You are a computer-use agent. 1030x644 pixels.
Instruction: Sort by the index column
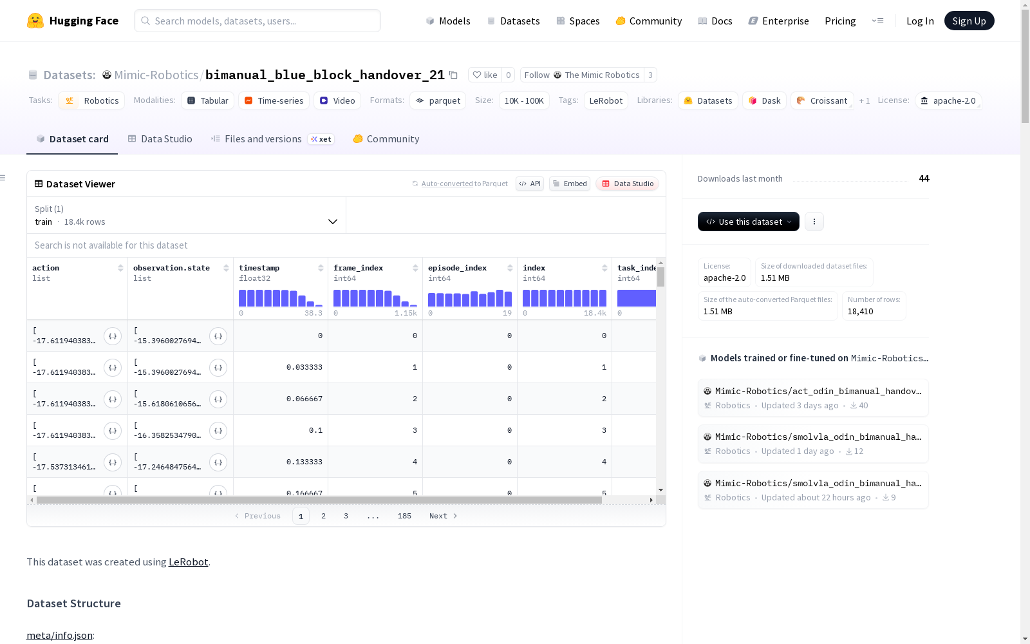pyautogui.click(x=604, y=268)
